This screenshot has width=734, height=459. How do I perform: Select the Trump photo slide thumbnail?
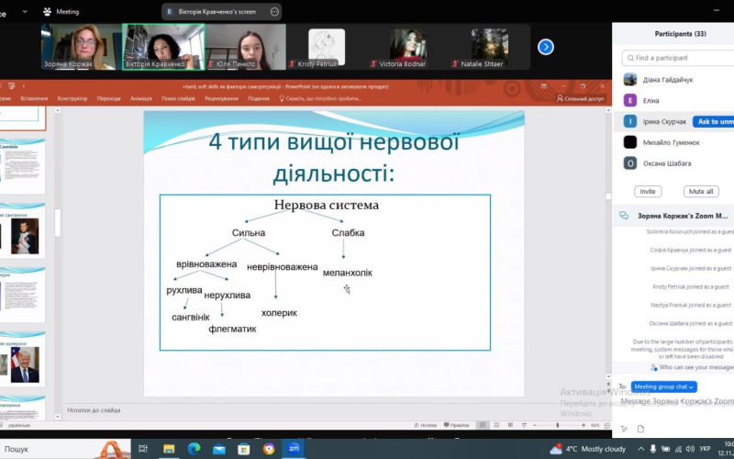pyautogui.click(x=22, y=361)
